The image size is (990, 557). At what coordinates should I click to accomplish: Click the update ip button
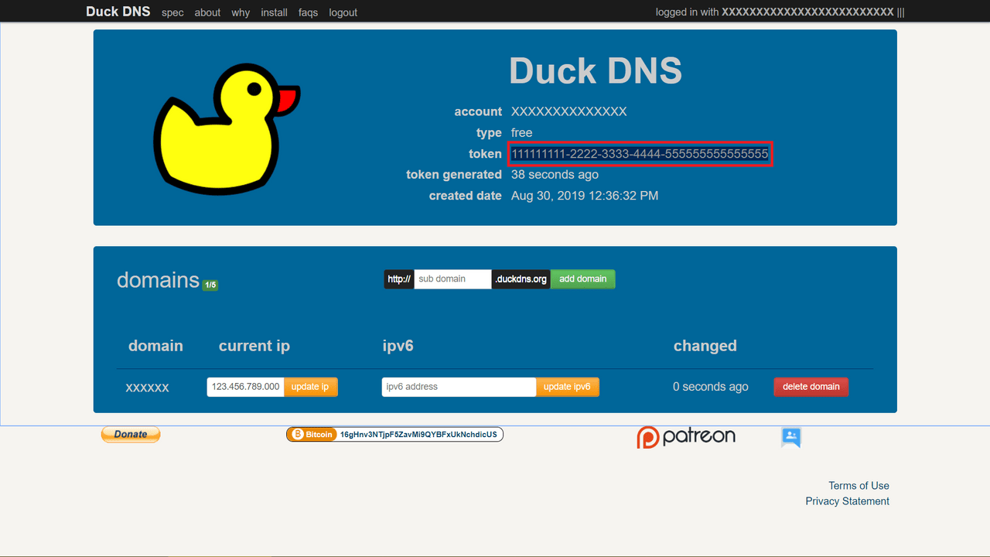point(310,387)
